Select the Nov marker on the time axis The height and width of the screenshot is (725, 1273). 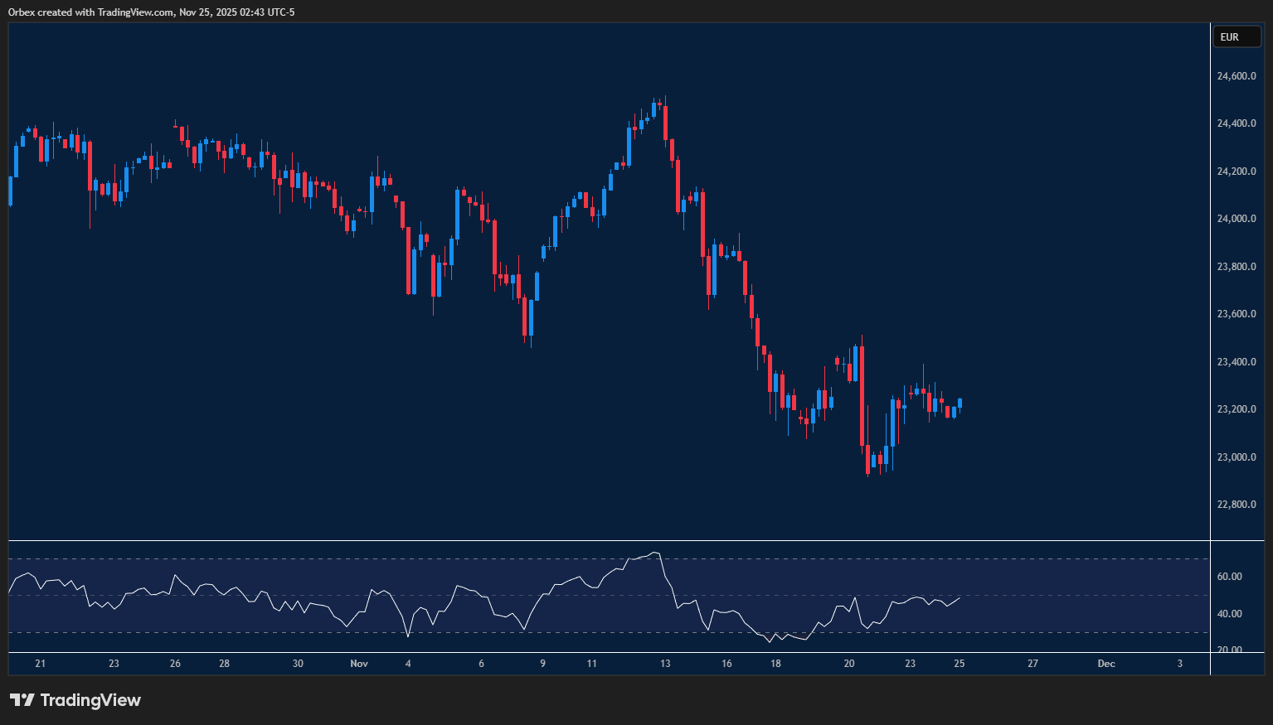click(x=358, y=664)
